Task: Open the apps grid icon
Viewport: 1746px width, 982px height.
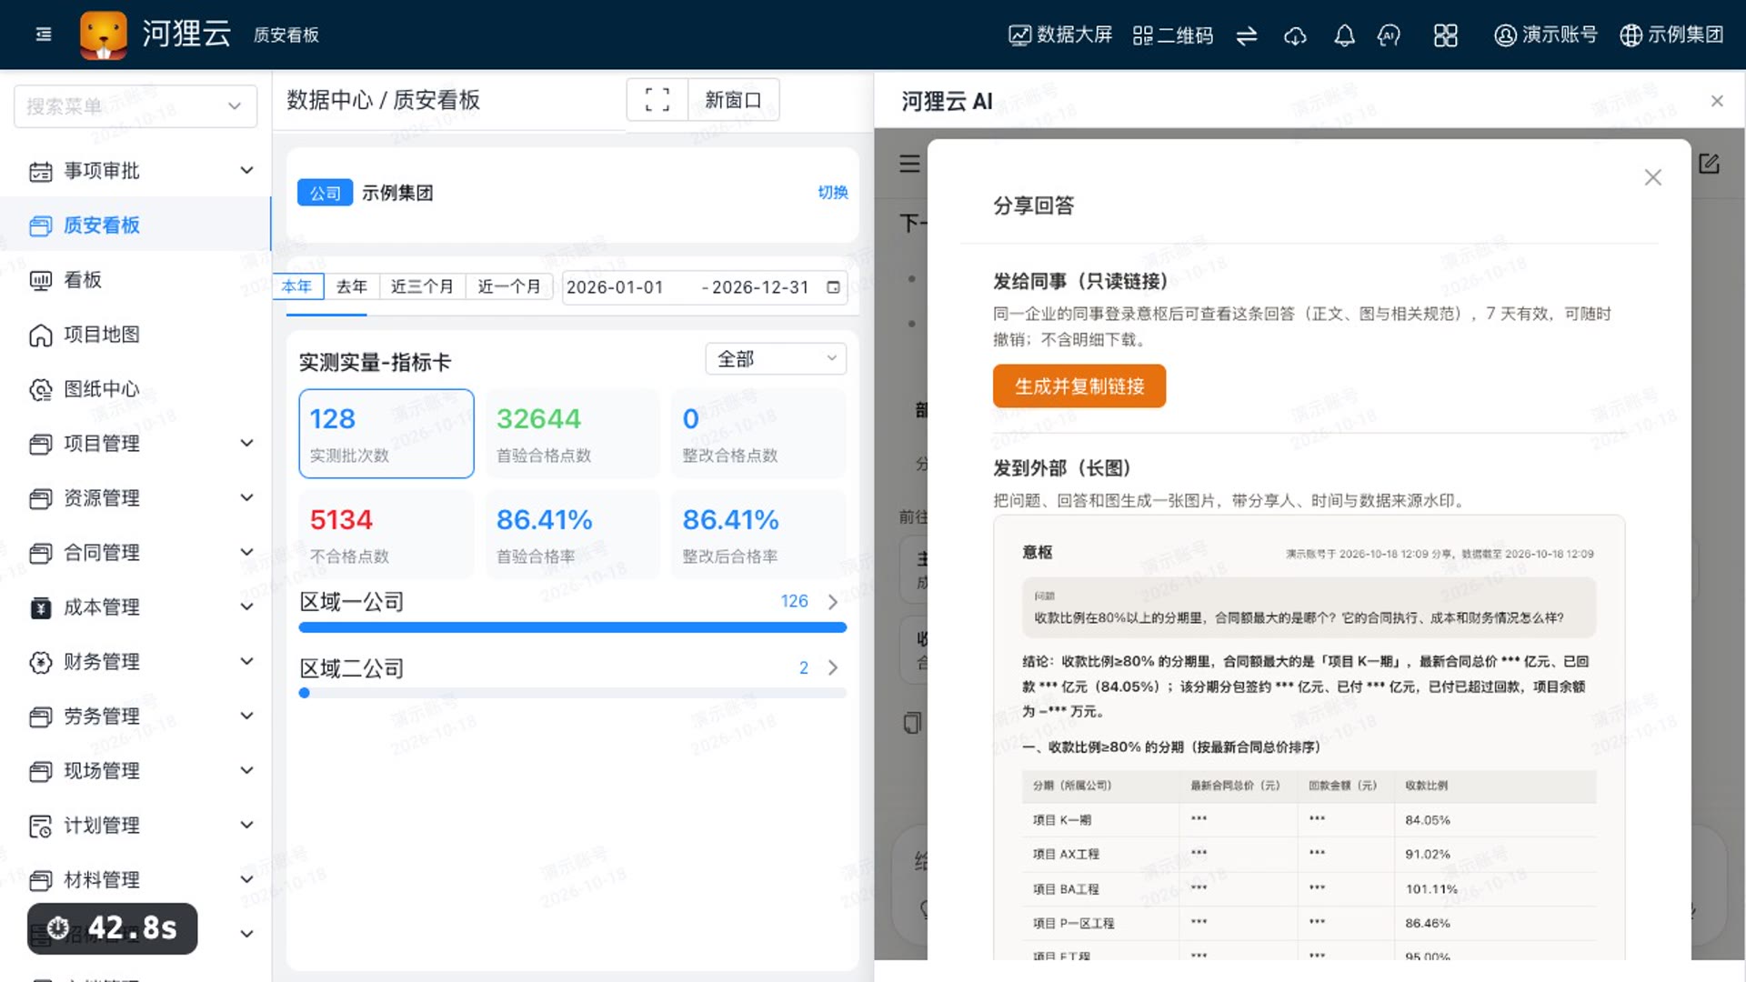Action: pos(1445,35)
